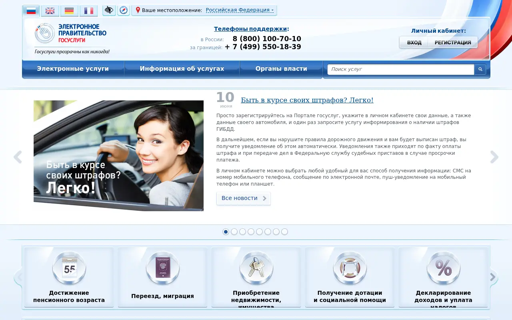The image size is (512, 320).
Task: Open the keys real estate icon
Action: [x=256, y=268]
